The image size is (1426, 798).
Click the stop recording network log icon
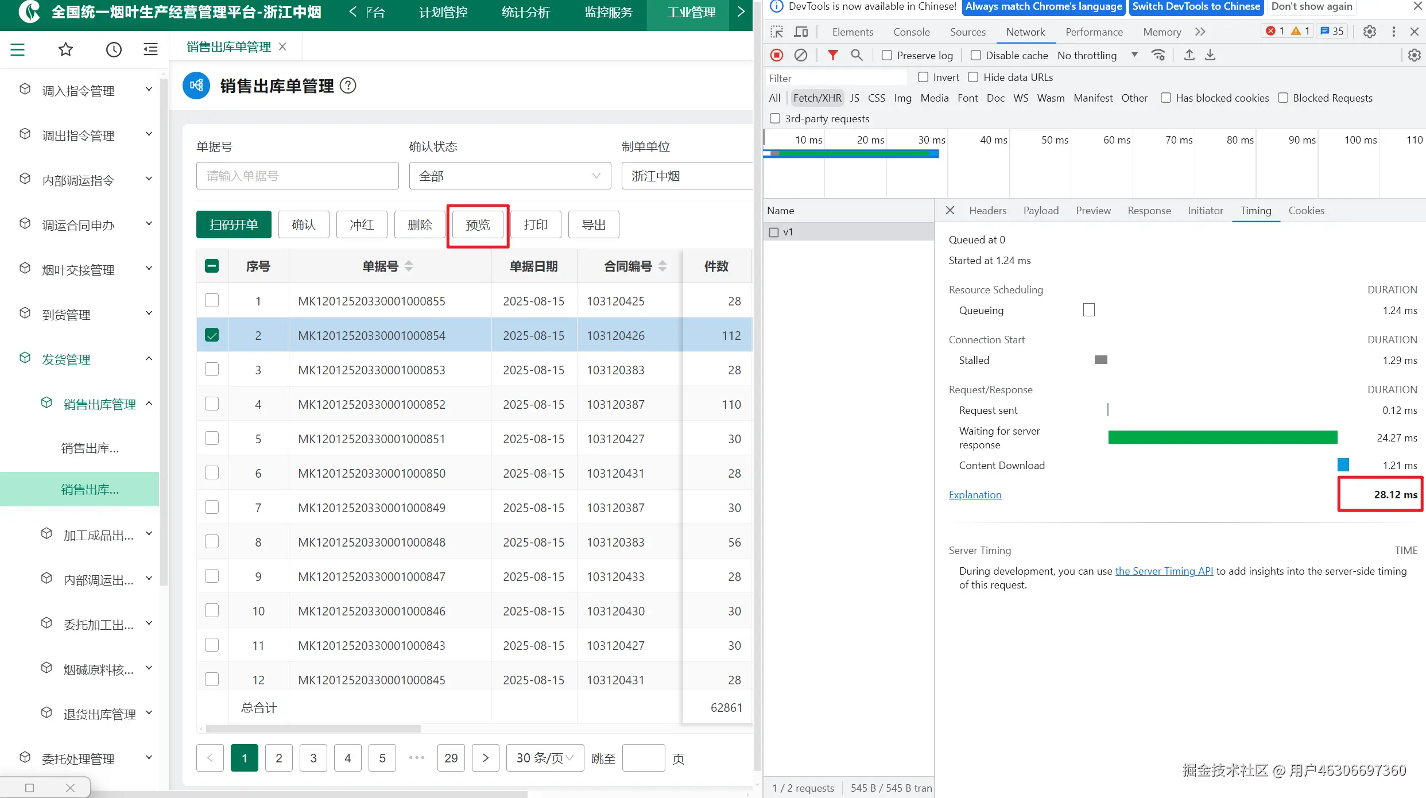point(777,55)
